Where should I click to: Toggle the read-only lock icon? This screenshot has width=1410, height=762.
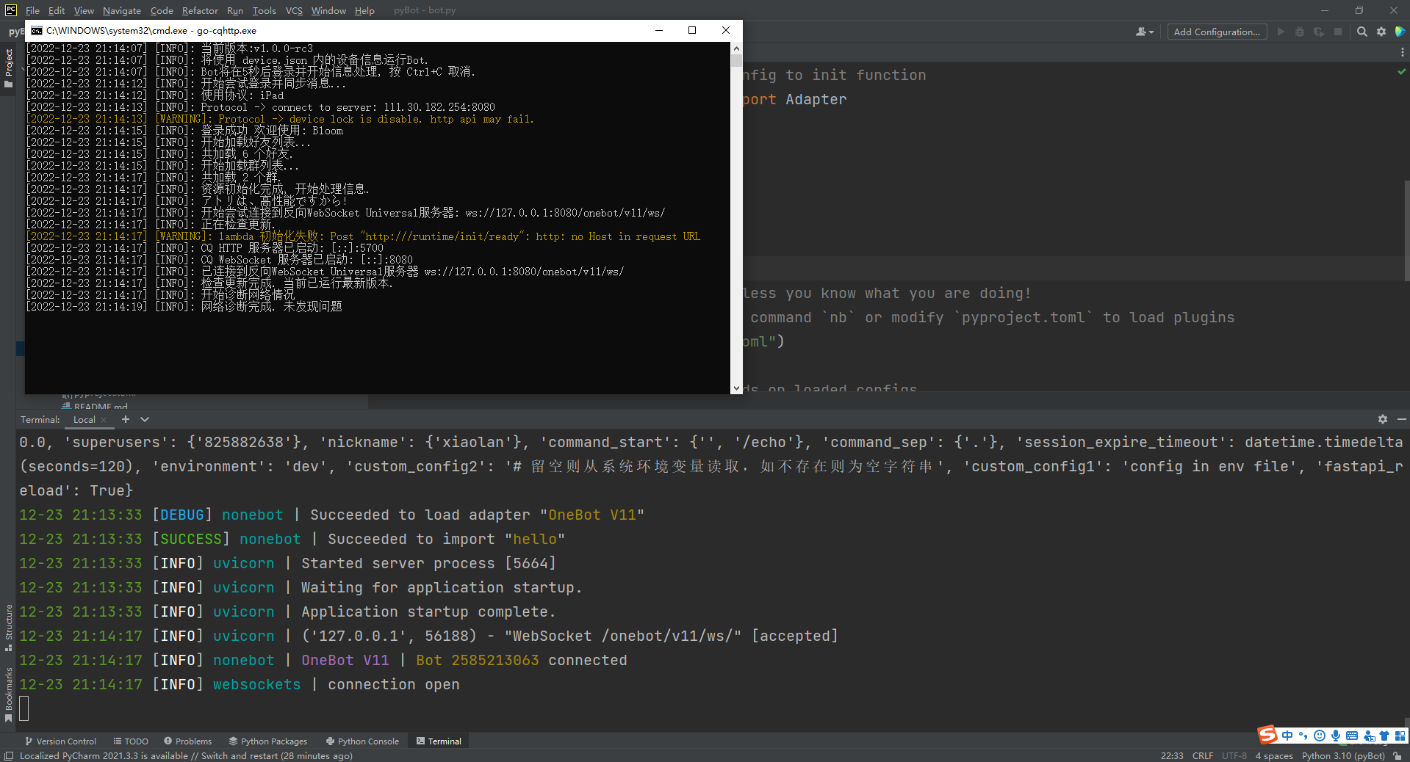[1398, 755]
